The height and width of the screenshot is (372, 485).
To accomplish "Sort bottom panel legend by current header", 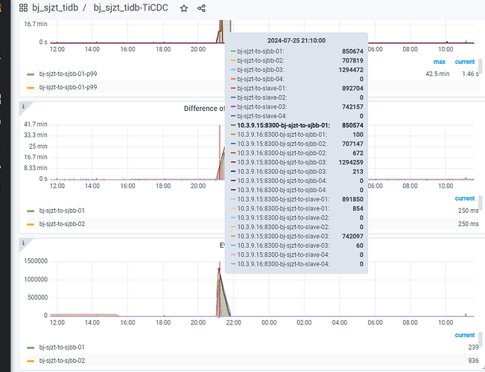I will coord(464,336).
